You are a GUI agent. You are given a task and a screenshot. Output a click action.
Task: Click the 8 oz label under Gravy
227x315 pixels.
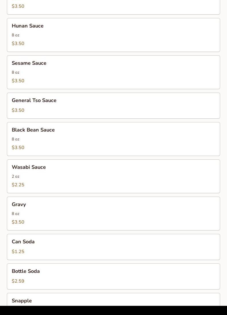(x=15, y=214)
